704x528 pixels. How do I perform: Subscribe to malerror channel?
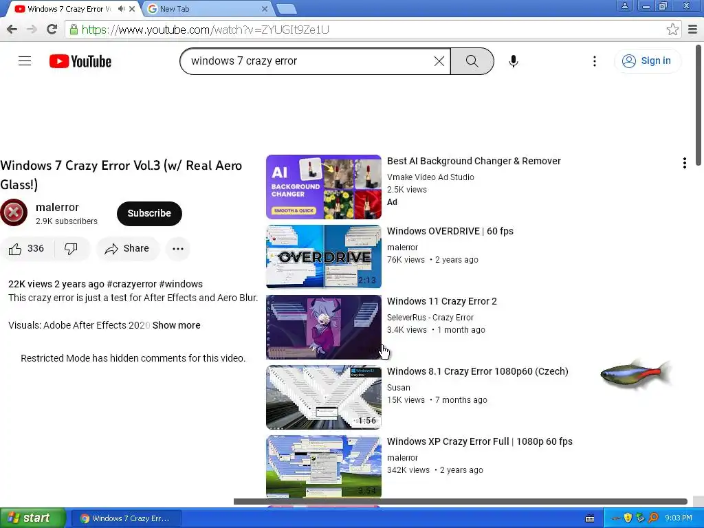(149, 213)
